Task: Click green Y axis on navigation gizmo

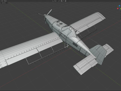Action: click(x=121, y=9)
